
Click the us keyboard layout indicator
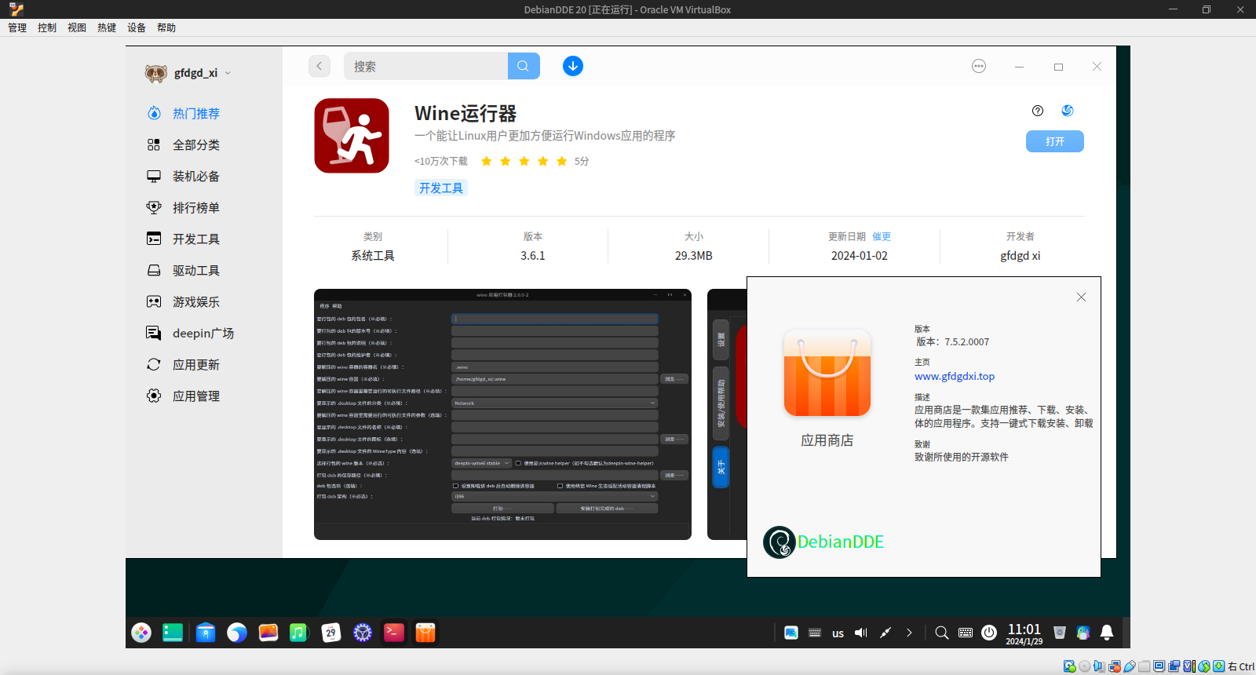coord(838,633)
